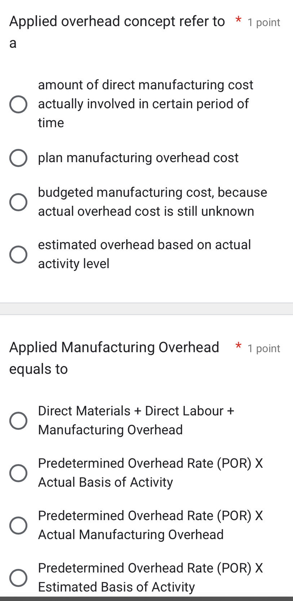Click the 'Actual Basis of Activity' label text

(x=105, y=482)
